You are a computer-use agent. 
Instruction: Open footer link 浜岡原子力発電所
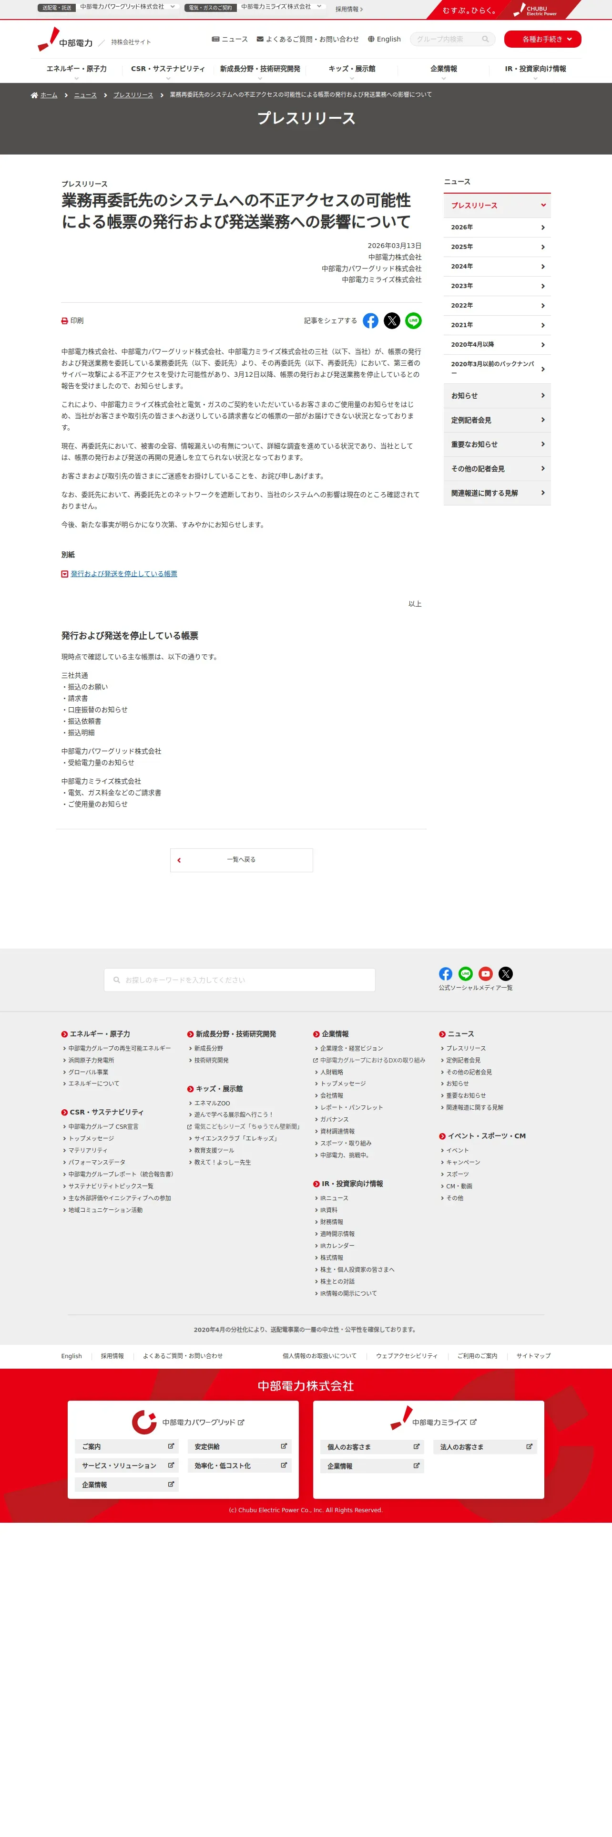point(91,1061)
